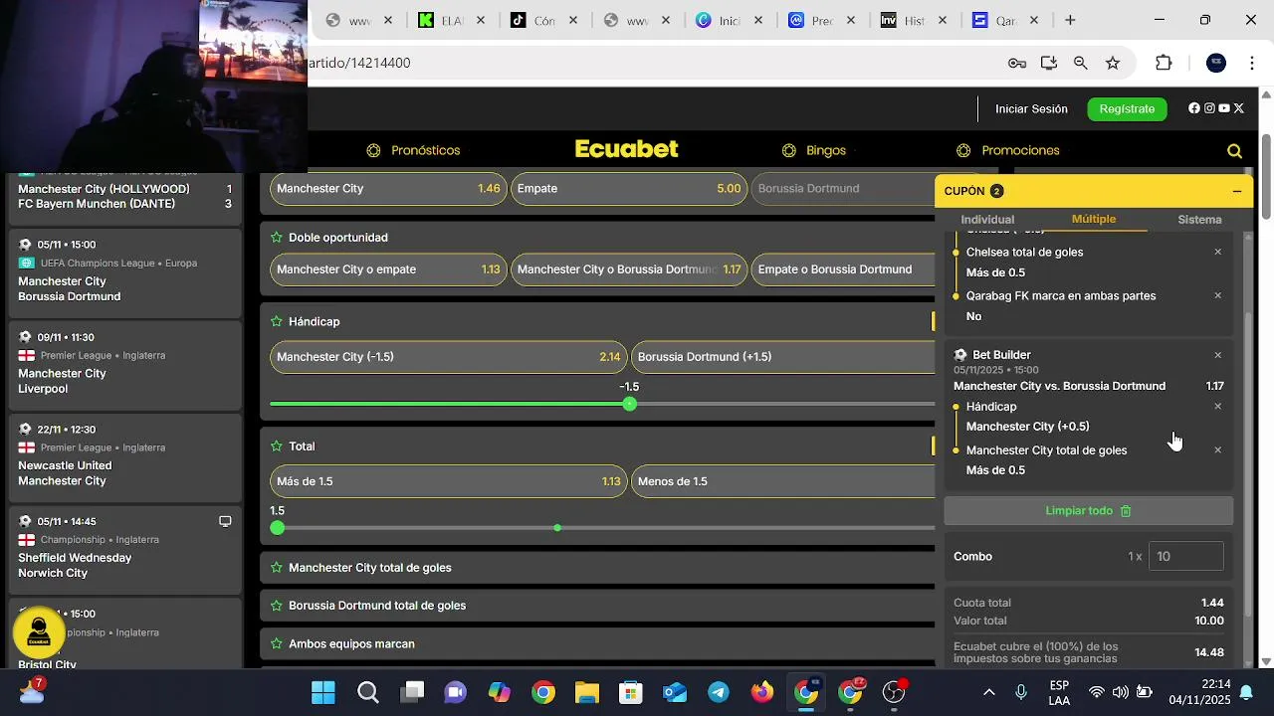The image size is (1274, 716).
Task: Select Manchester City 1.46 odds
Action: coord(388,189)
